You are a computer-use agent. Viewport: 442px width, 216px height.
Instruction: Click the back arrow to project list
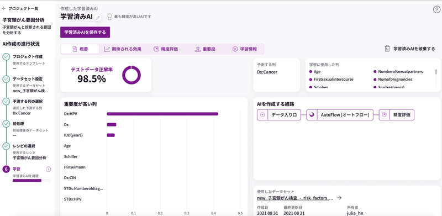[x=4, y=9]
